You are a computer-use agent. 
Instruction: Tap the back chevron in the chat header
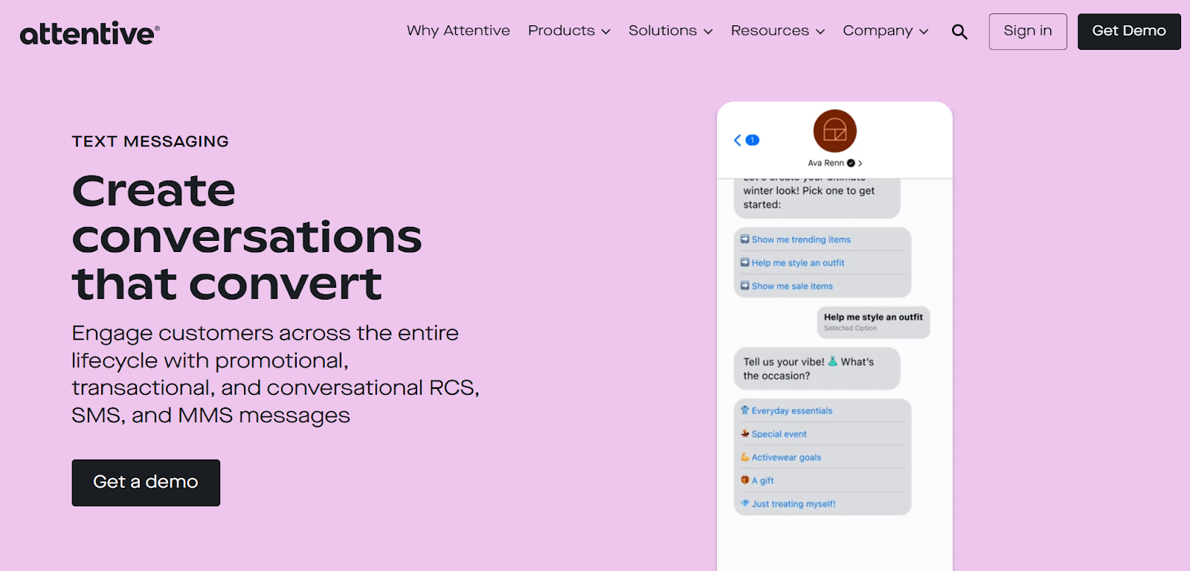737,140
